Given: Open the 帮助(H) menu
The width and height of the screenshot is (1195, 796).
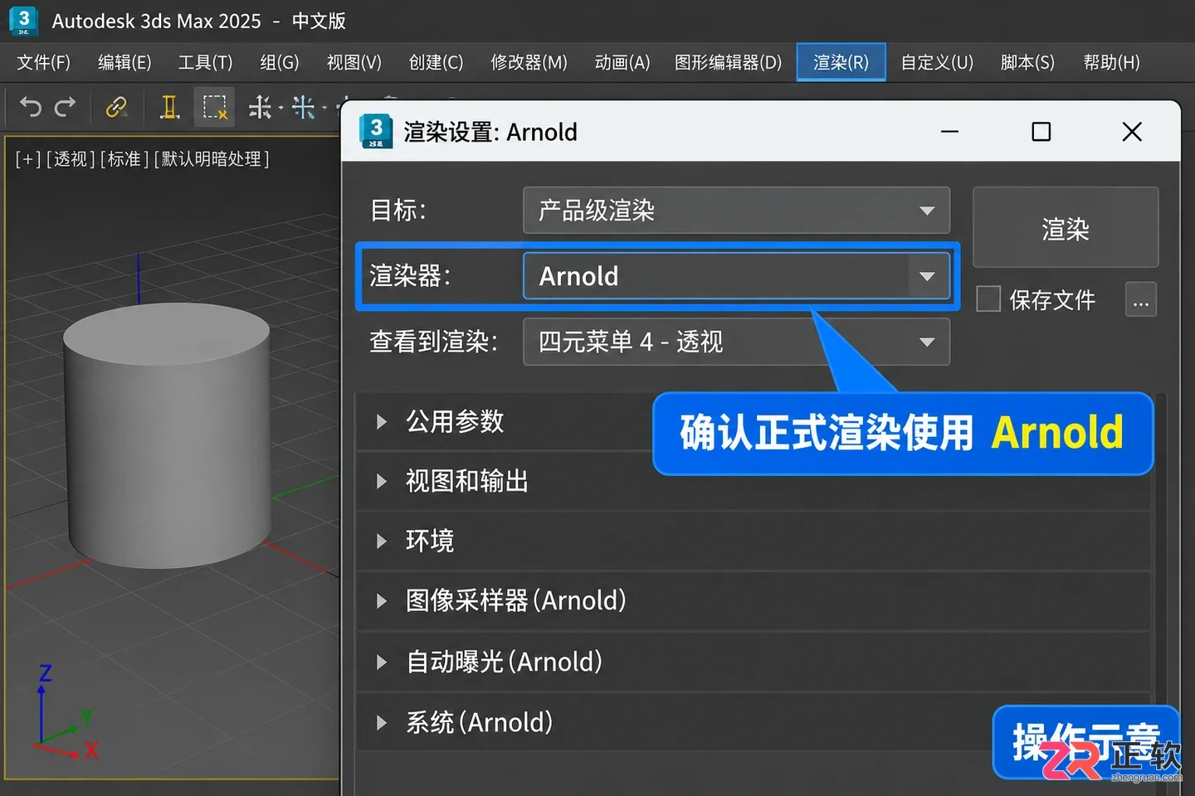Looking at the screenshot, I should coord(1111,62).
